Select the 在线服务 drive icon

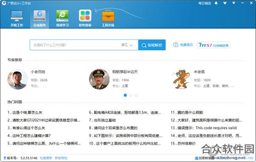(40, 16)
